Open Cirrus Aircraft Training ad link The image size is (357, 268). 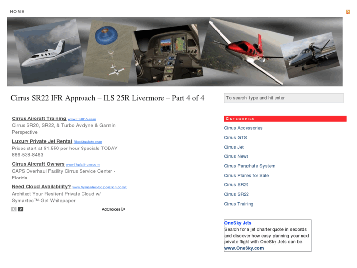(39, 119)
